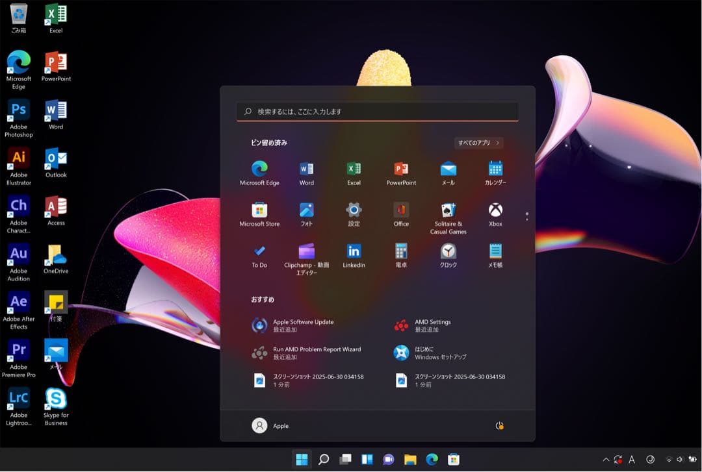Open Apple Software Update recommended item

(303, 325)
